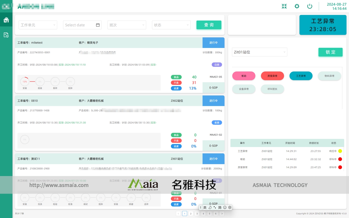Click the 0% progress circle in order 0810

pos(25,140)
